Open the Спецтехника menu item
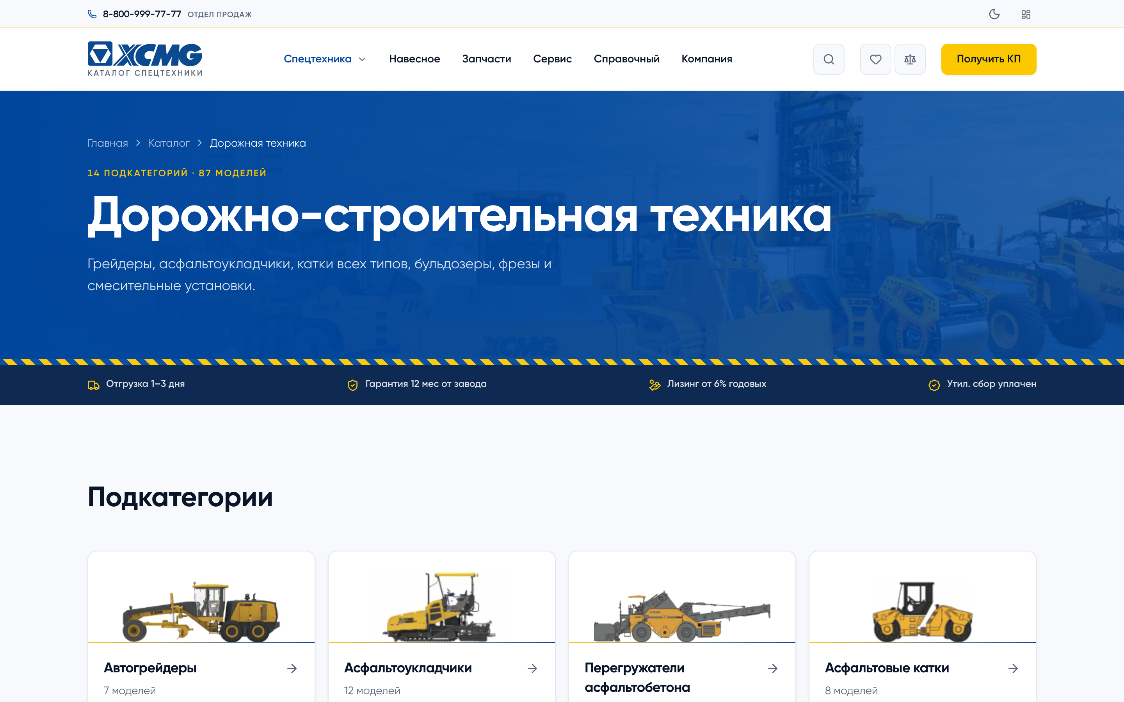This screenshot has height=702, width=1124. tap(318, 59)
